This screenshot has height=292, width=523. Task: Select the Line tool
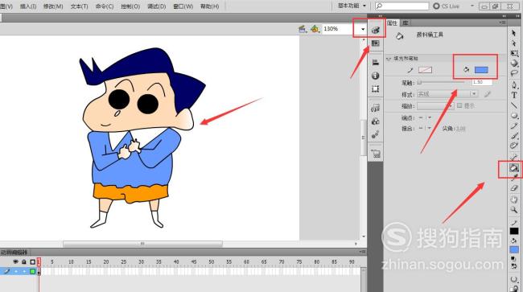pyautogui.click(x=514, y=105)
